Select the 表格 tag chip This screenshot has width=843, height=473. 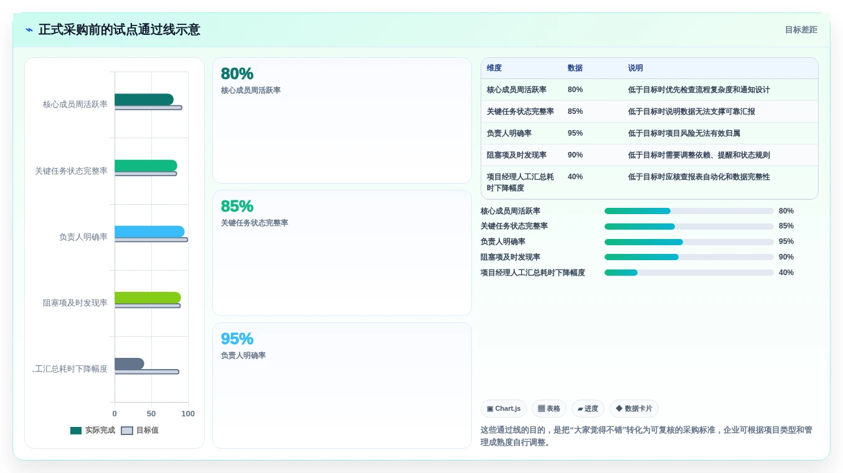549,409
